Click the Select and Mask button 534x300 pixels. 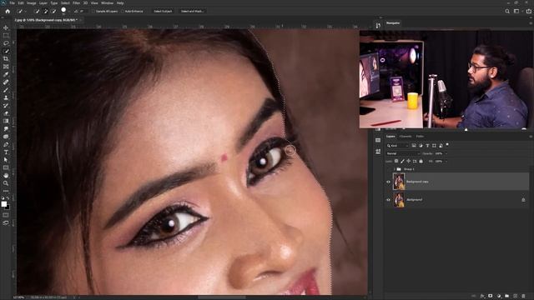(x=192, y=11)
